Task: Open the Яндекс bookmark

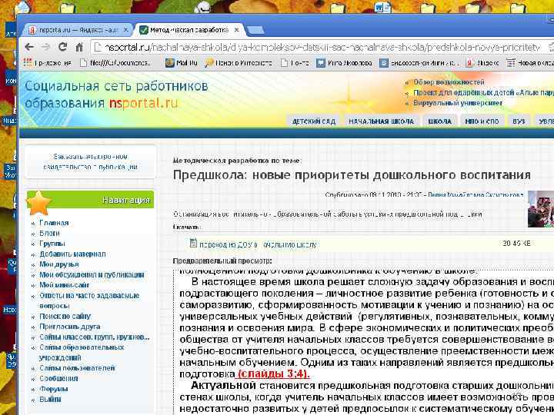Action: click(482, 63)
